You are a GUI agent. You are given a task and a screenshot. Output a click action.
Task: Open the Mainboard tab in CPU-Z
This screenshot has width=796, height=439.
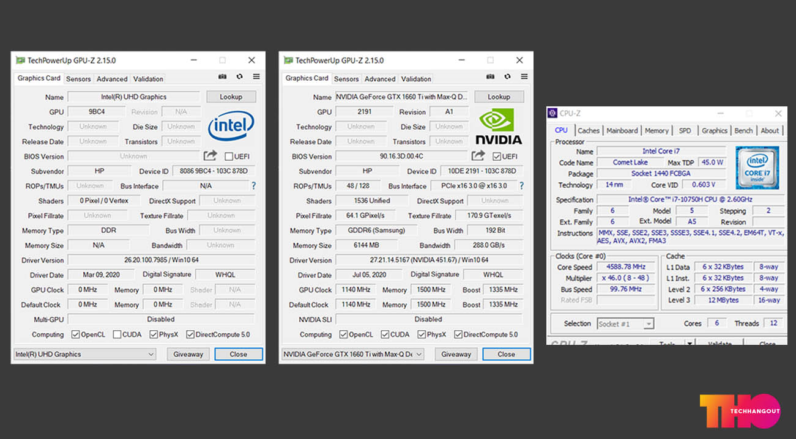[622, 131]
